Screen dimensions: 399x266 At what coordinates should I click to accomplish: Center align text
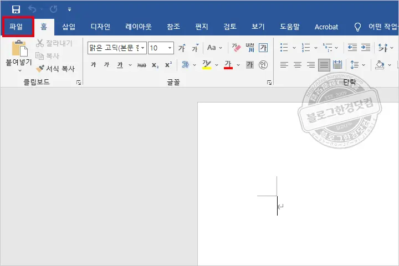tap(298, 65)
